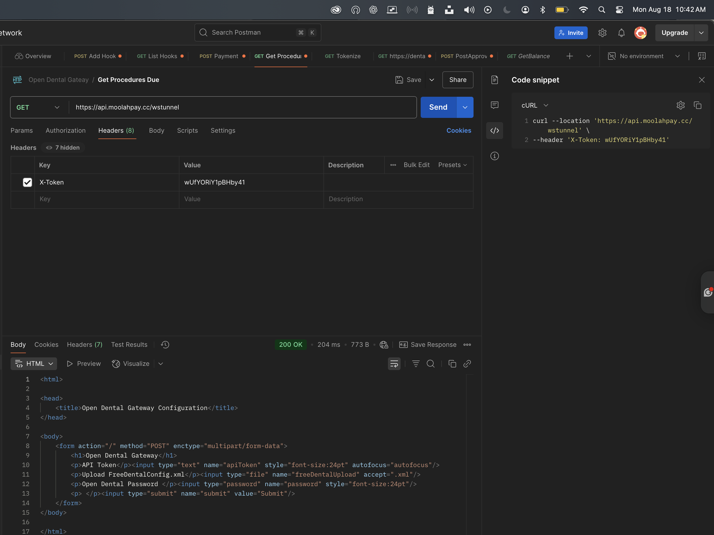Open macOS Control Center
This screenshot has height=535, width=714.
pos(619,10)
